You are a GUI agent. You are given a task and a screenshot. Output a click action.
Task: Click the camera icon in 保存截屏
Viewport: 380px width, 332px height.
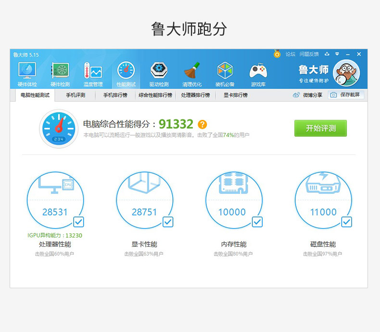point(333,95)
